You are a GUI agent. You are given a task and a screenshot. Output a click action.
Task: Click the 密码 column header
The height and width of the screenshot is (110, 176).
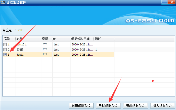coord(46,39)
